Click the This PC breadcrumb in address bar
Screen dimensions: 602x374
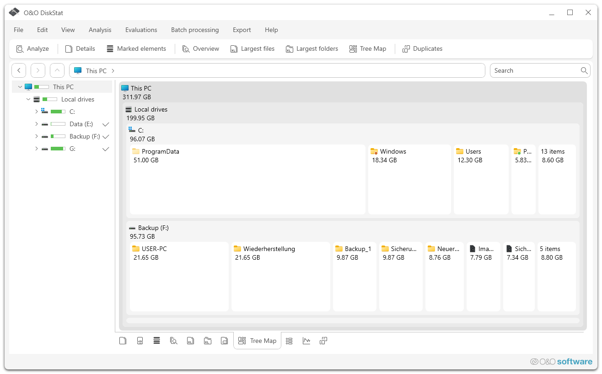tap(96, 71)
